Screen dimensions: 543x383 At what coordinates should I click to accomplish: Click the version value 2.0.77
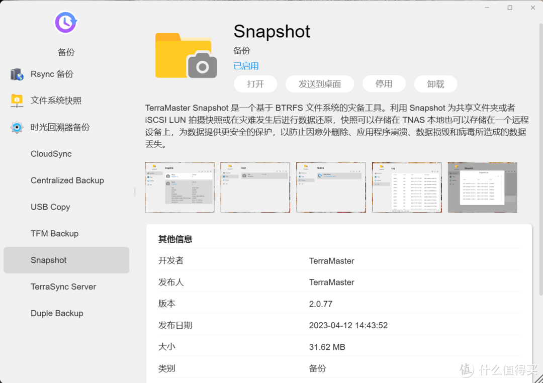click(321, 304)
